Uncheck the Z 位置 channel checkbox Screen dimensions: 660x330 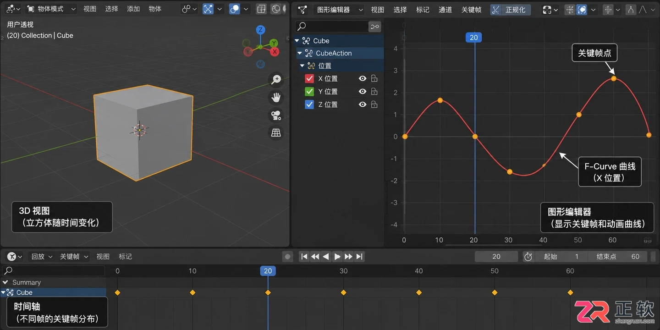(309, 104)
